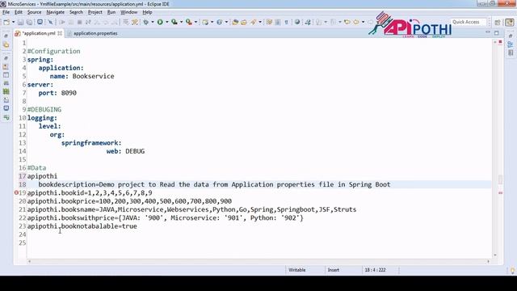This screenshot has height=291, width=517.
Task: Close the application.yml editor tab
Action: (60, 33)
